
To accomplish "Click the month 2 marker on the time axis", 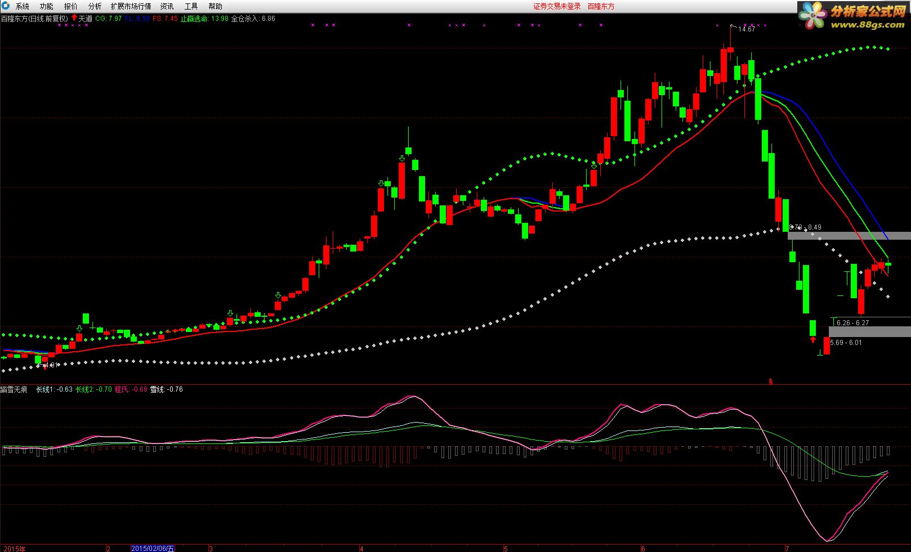I will 109,549.
